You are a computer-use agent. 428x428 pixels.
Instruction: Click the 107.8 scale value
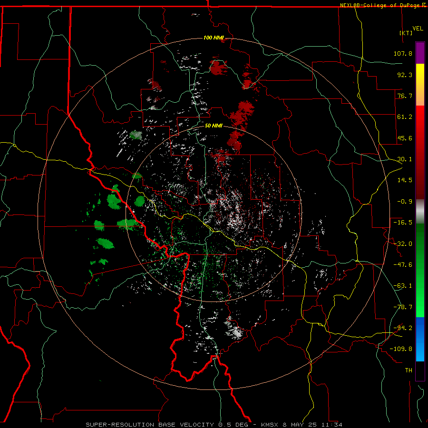403,53
